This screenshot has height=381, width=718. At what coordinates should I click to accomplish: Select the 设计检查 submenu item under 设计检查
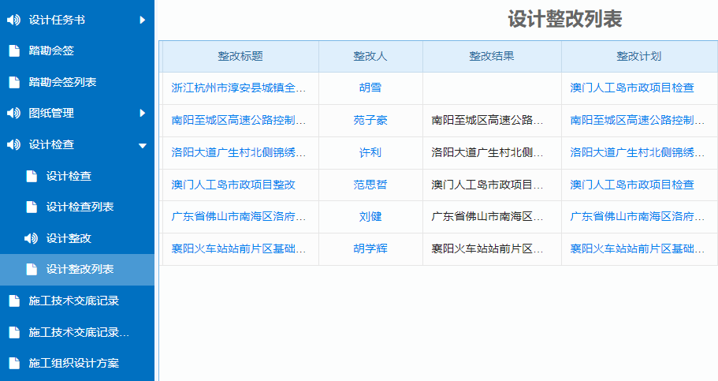click(69, 176)
